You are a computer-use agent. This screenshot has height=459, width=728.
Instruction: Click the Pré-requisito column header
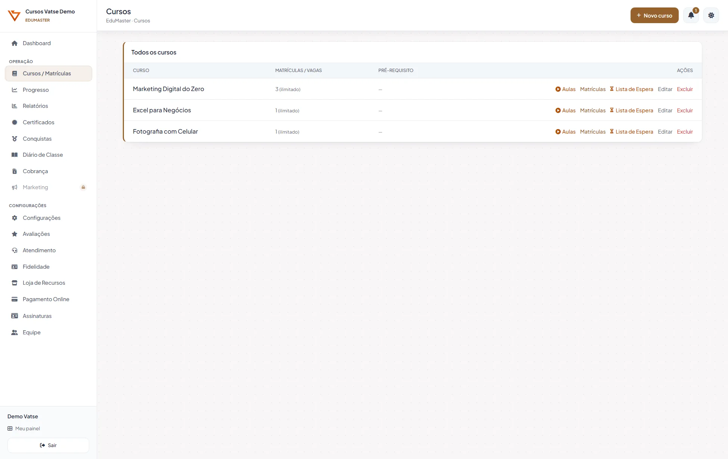pyautogui.click(x=396, y=71)
